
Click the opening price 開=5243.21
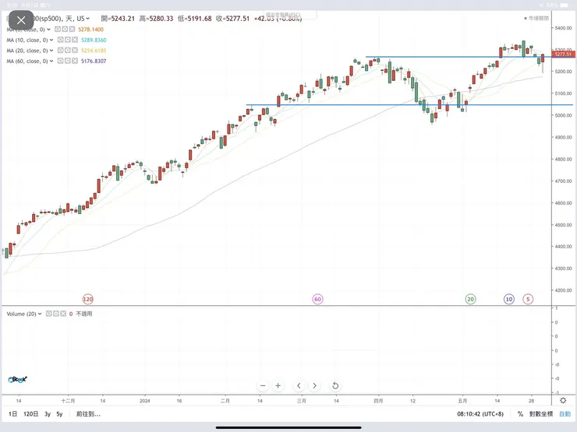(118, 19)
